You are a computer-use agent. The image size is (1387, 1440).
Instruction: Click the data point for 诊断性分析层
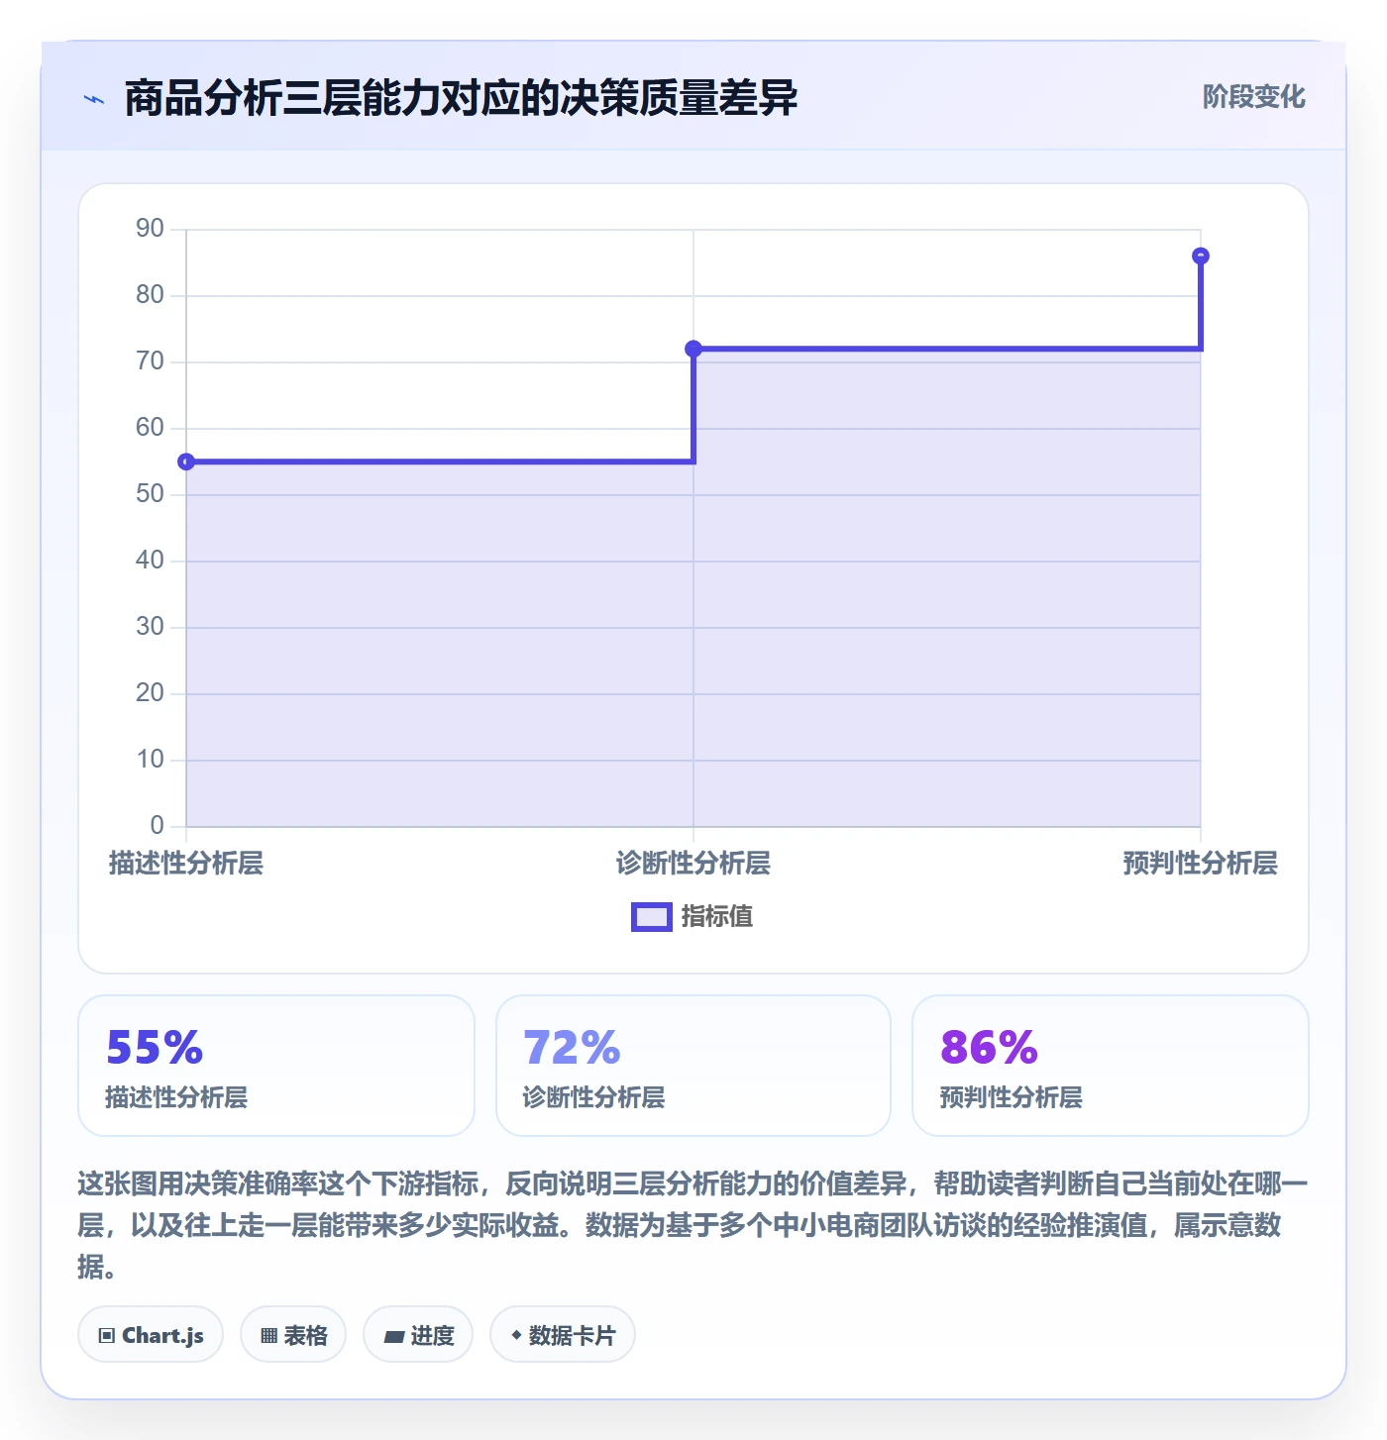[693, 349]
